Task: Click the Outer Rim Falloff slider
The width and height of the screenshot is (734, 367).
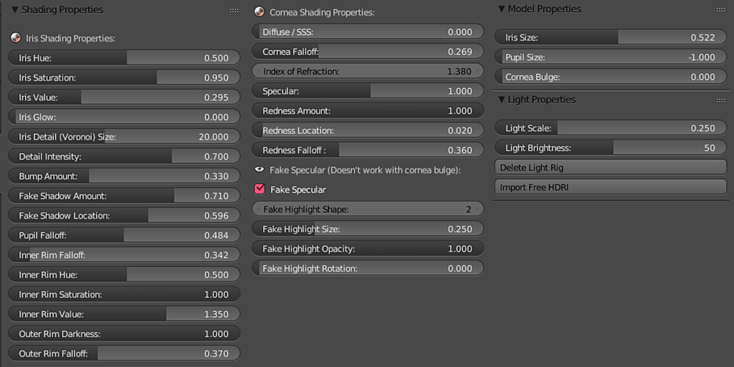Action: point(124,353)
